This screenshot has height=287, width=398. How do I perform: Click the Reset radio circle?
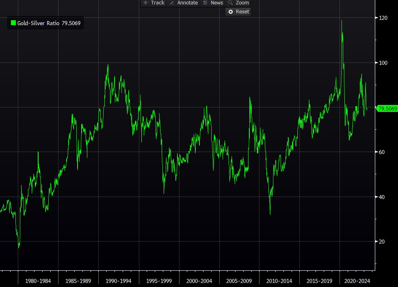coord(231,12)
